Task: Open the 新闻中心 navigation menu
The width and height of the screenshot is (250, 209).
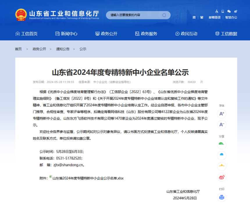Action: point(66,34)
